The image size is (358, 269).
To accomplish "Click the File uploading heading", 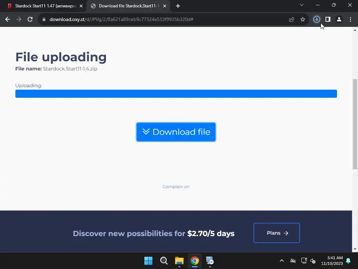I will point(61,57).
